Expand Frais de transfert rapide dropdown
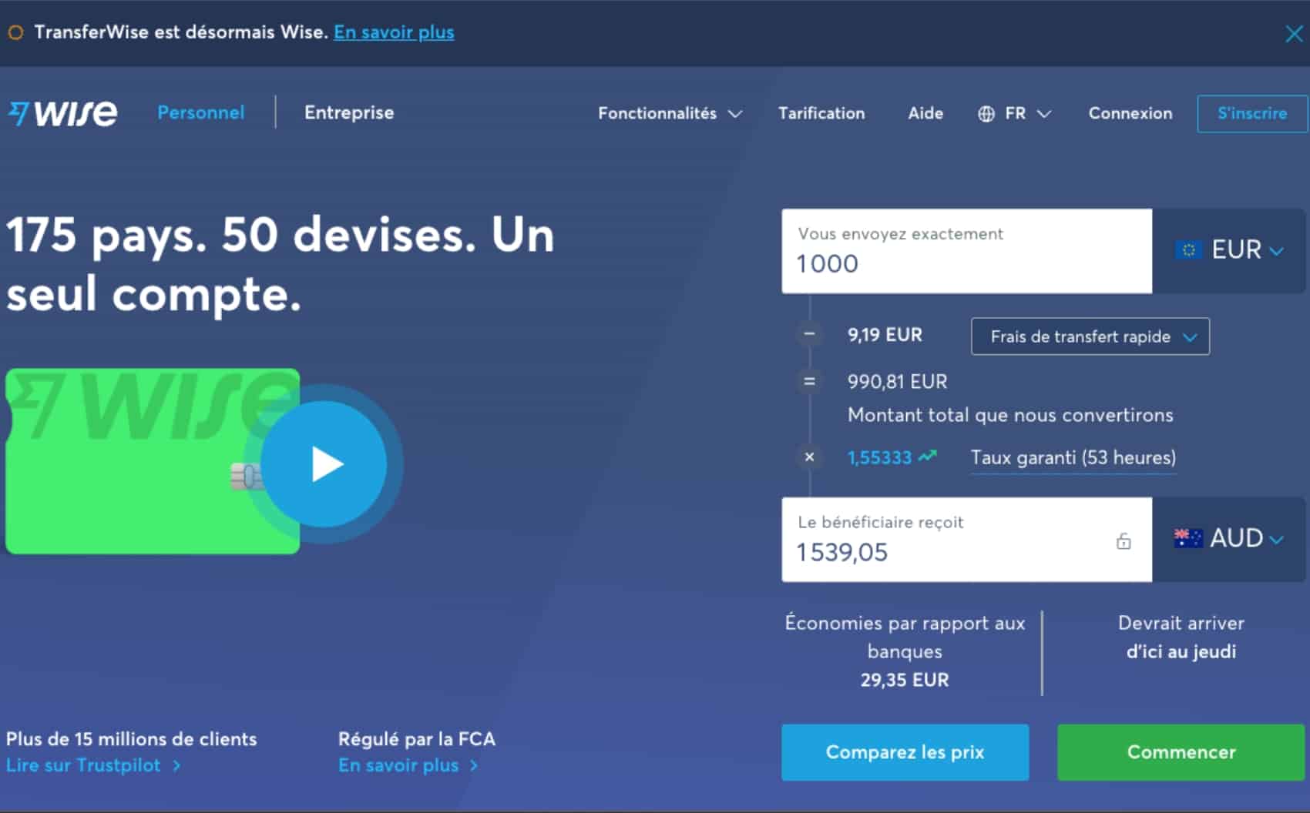1310x813 pixels. 1090,336
